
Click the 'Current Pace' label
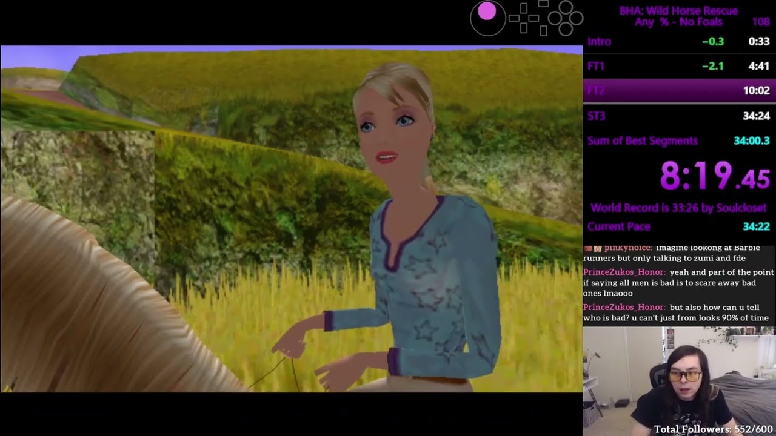click(x=618, y=226)
